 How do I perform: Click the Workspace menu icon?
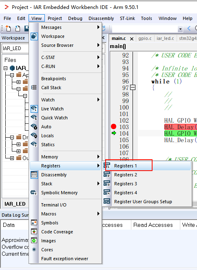pos(34,36)
